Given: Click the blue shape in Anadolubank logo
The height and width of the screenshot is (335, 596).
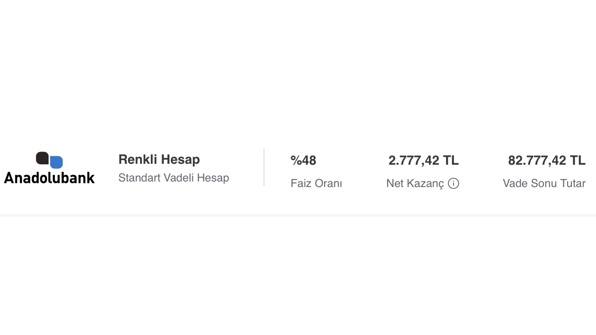Looking at the screenshot, I should point(57,162).
